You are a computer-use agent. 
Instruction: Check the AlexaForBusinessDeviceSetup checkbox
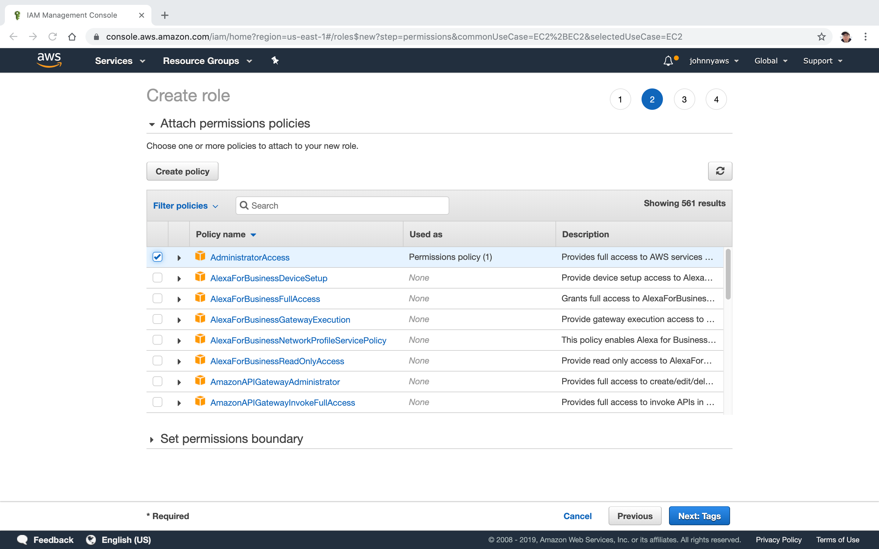(157, 278)
